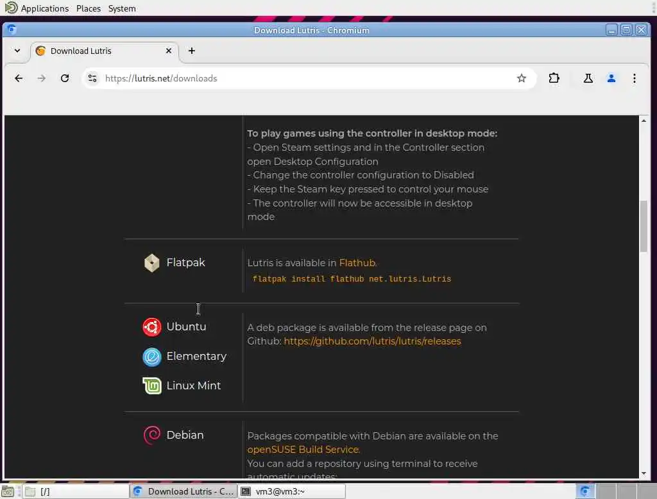Image resolution: width=657 pixels, height=499 pixels.
Task: Click the show desktop icon in taskbar
Action: pos(8,491)
